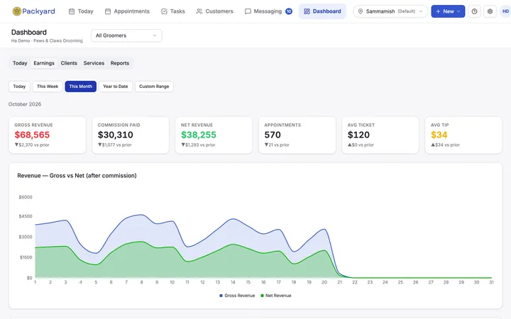Click the Dashboard page heading
511x319 pixels.
coord(29,32)
